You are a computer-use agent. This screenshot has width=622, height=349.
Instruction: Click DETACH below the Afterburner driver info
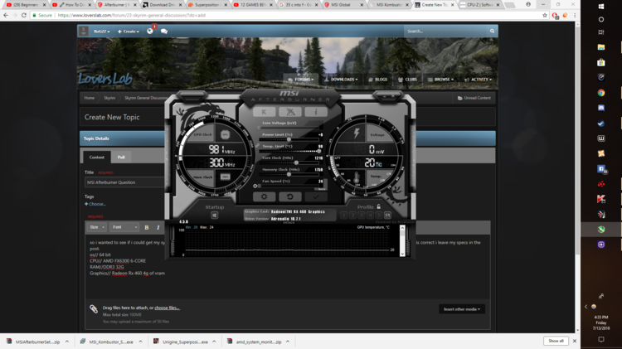point(289,223)
